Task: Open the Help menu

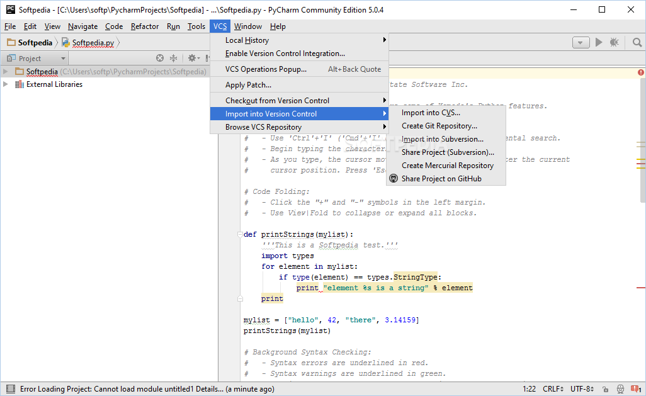Action: click(278, 26)
